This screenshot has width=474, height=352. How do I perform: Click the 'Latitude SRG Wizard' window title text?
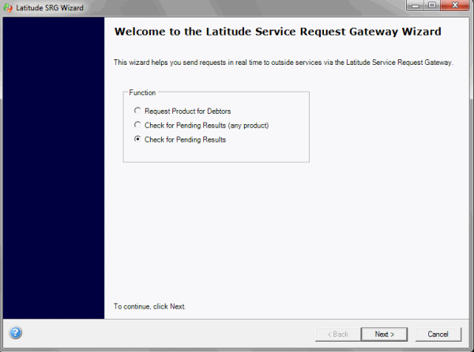[x=50, y=8]
